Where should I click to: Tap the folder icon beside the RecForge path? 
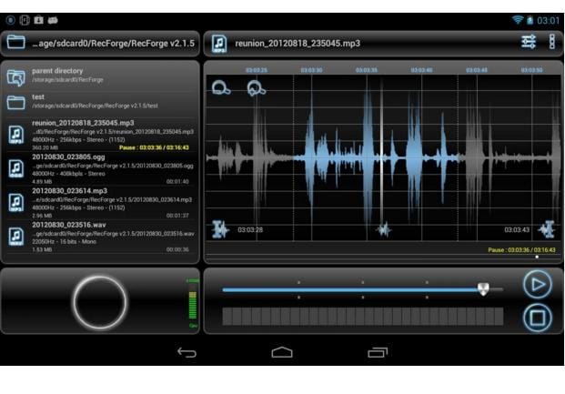pyautogui.click(x=15, y=42)
